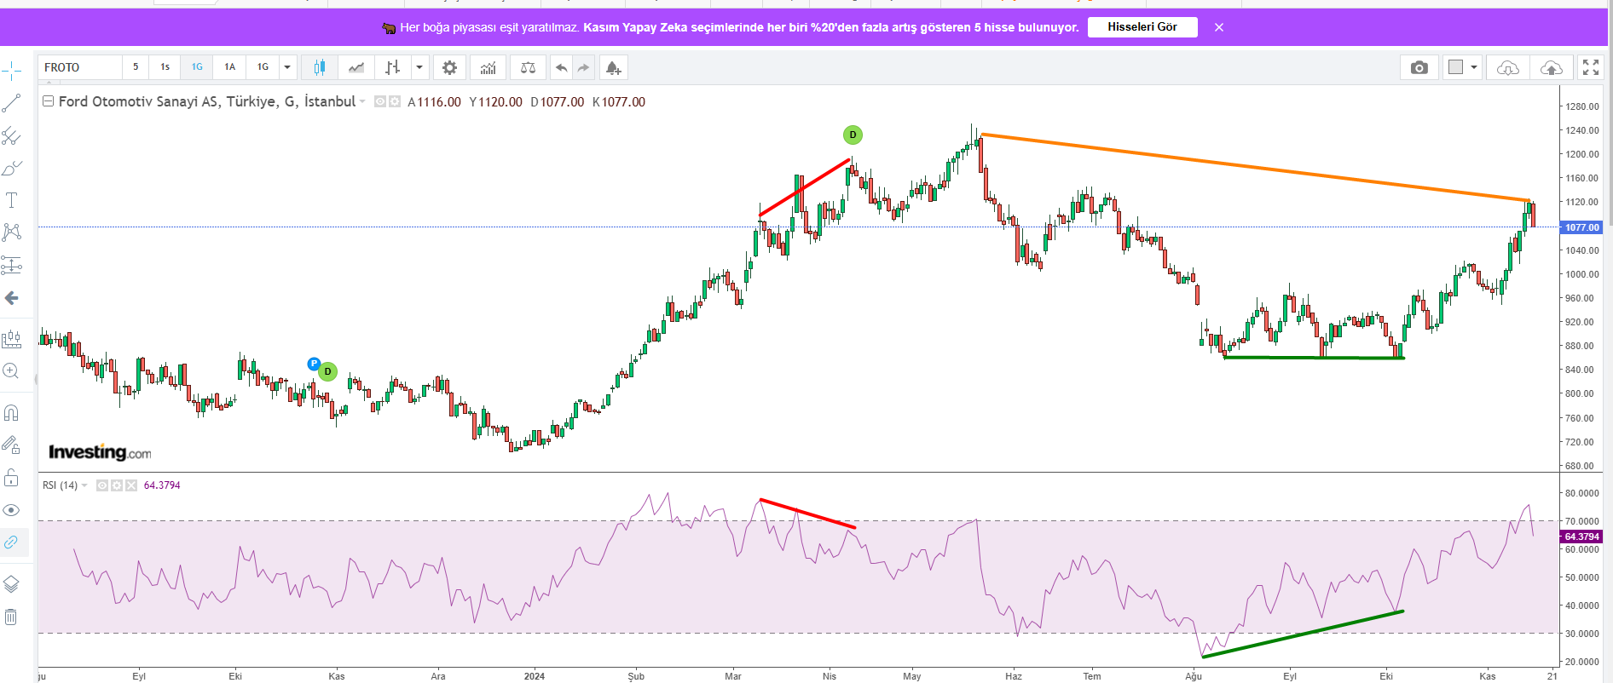Click the green D marker near November
The width and height of the screenshot is (1613, 683).
(x=327, y=371)
